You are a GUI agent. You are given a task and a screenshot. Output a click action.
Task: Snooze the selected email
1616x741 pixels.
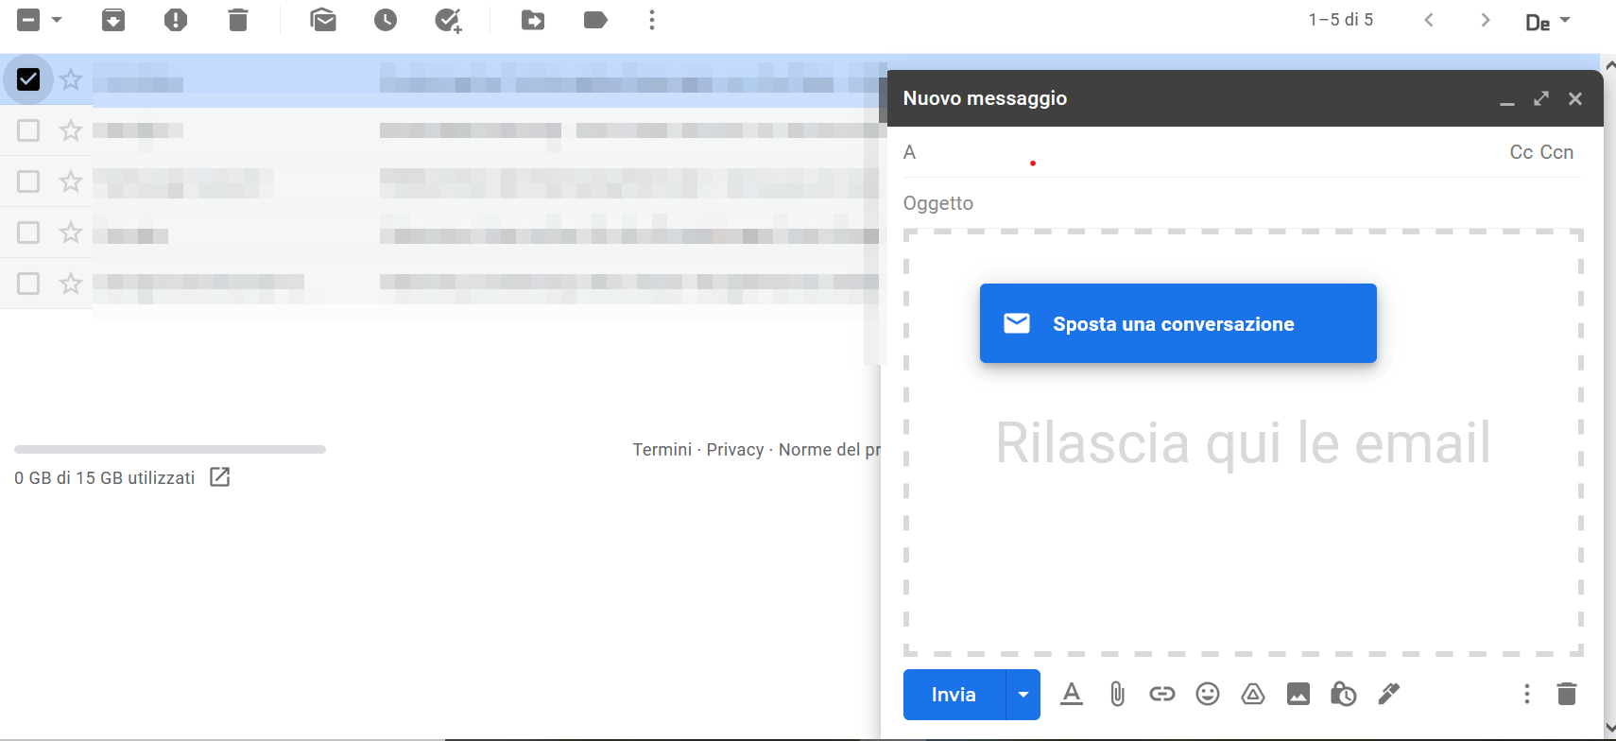click(x=386, y=20)
